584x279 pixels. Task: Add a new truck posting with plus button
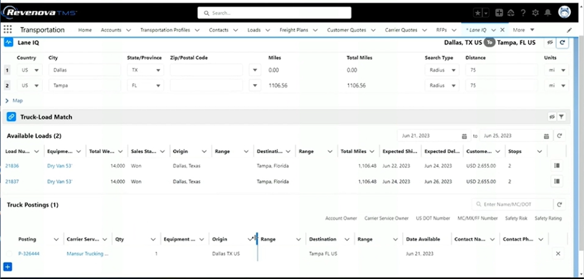(8, 266)
